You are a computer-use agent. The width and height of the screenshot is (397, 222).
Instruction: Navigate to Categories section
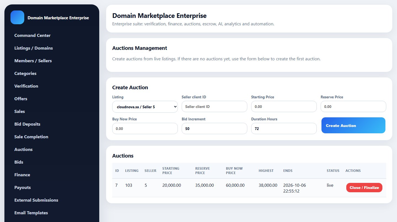(25, 73)
